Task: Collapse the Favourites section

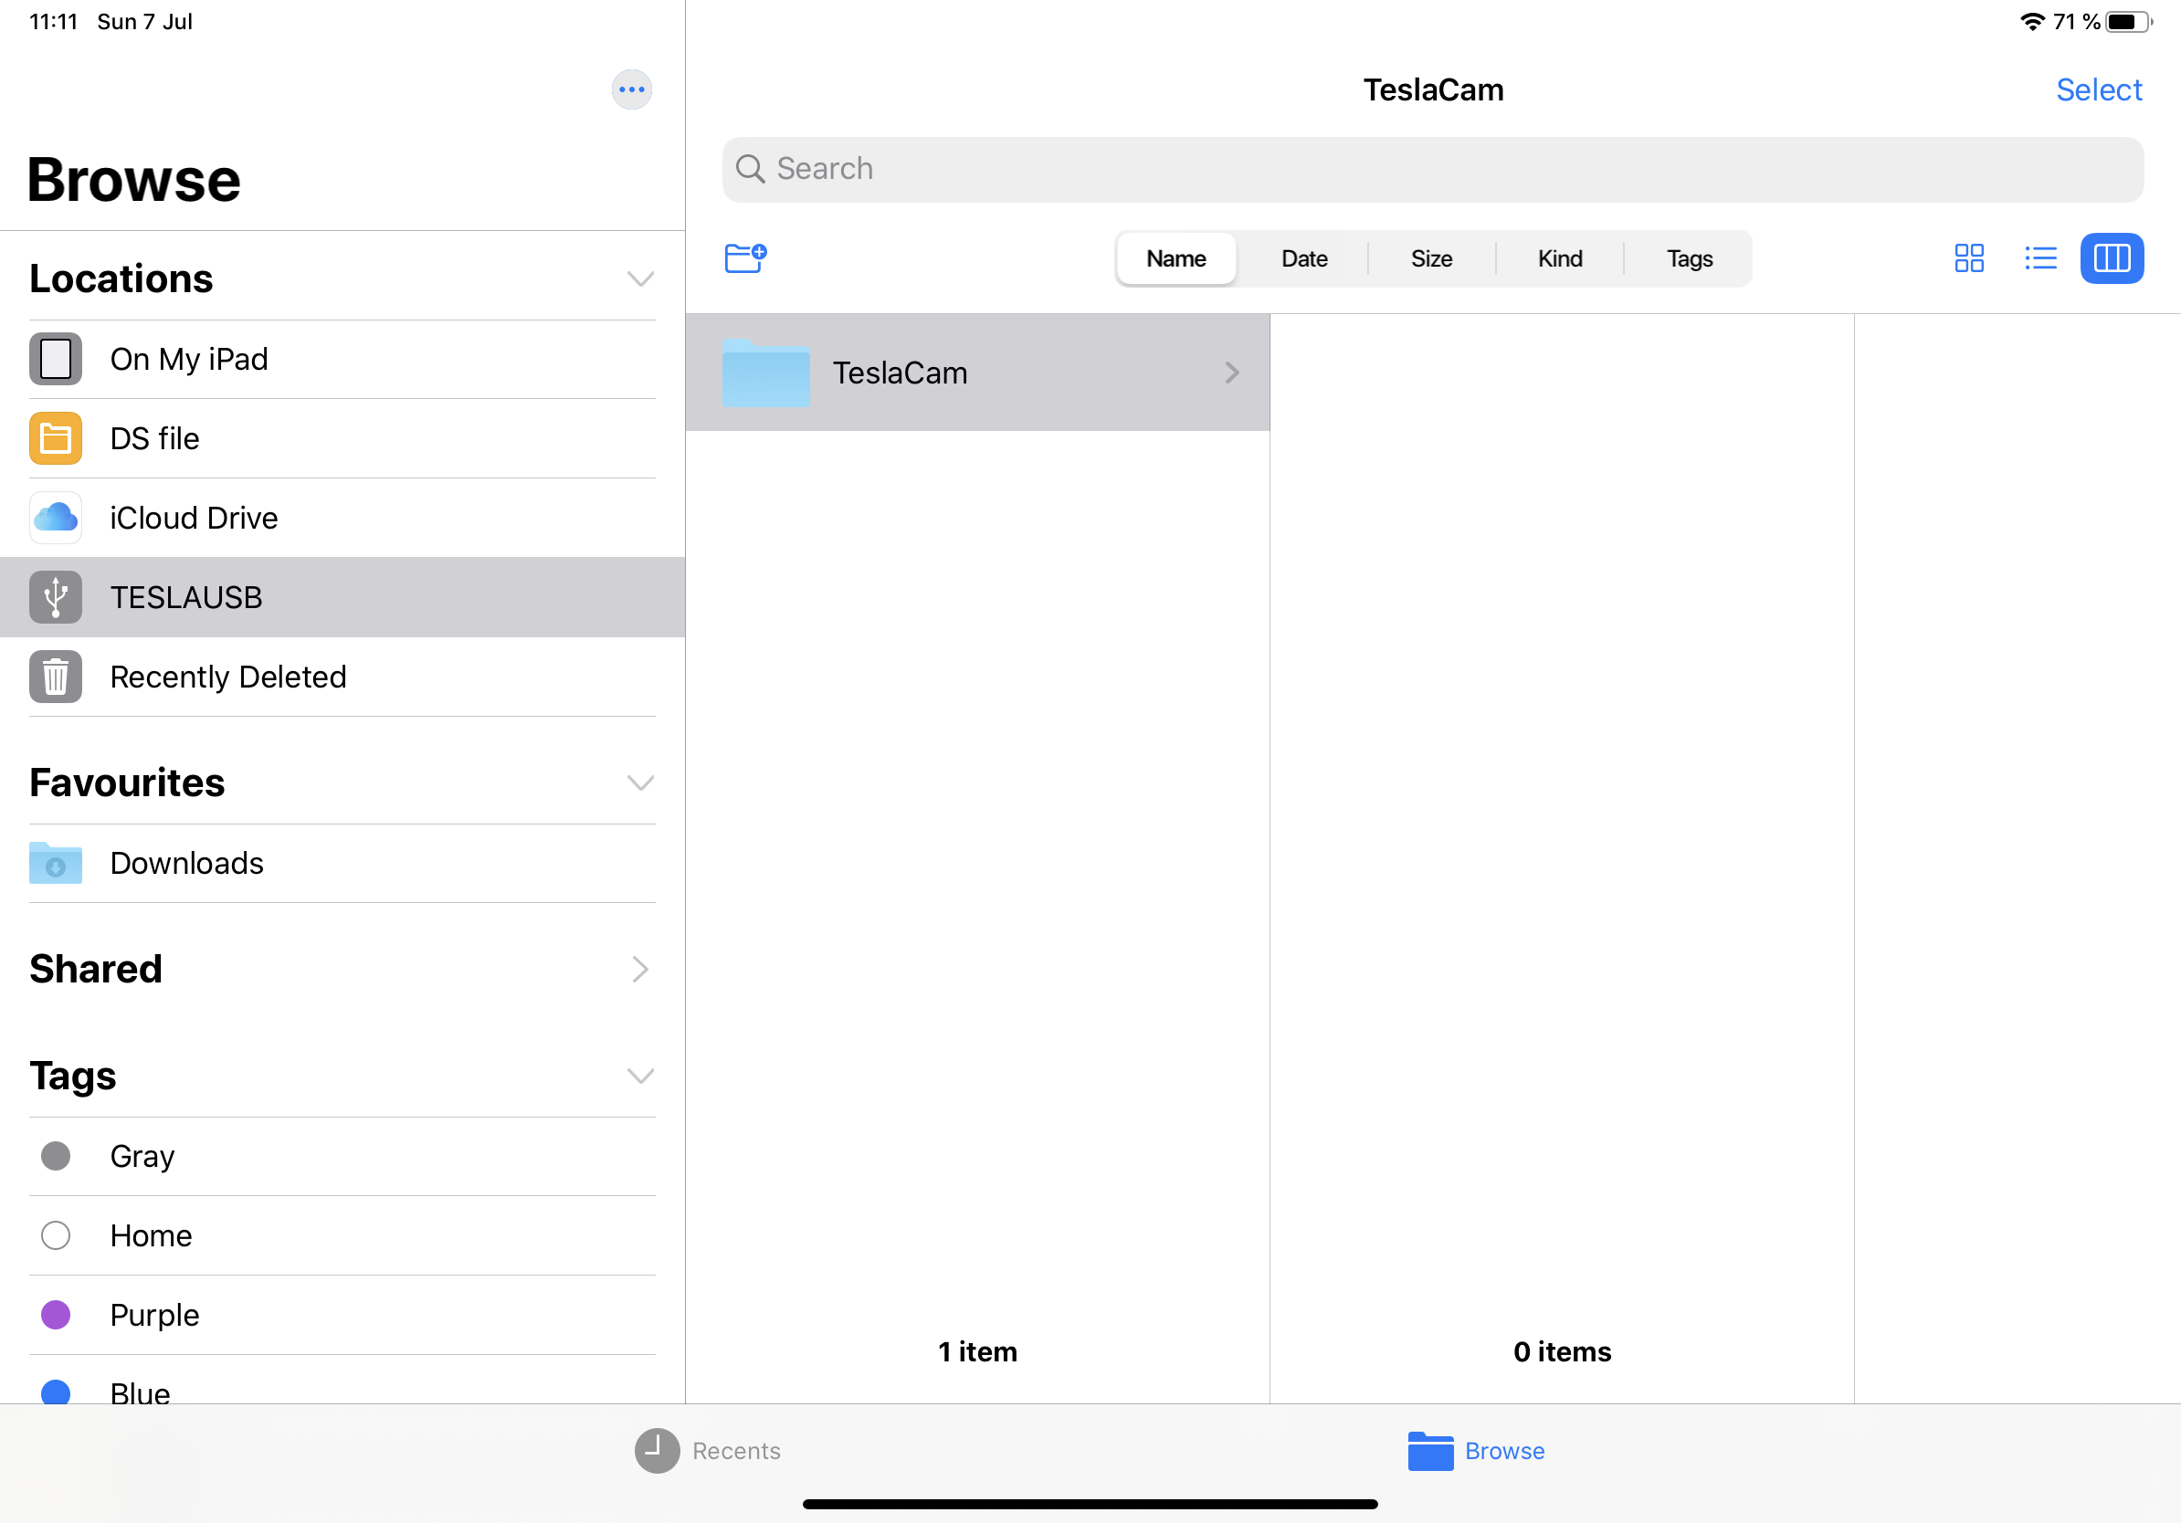Action: click(640, 783)
